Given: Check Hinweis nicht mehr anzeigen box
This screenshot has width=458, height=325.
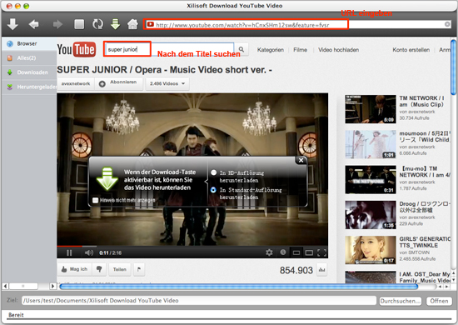Looking at the screenshot, I should (95, 200).
